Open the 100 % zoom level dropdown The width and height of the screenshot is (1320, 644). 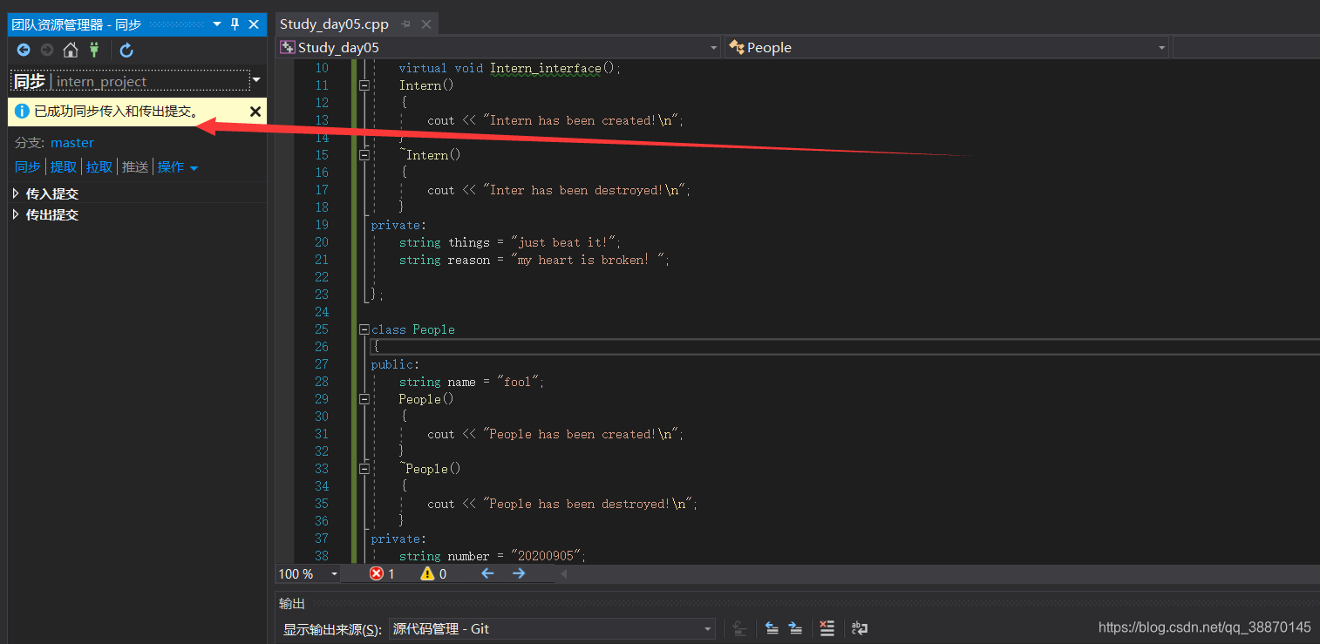coord(335,574)
